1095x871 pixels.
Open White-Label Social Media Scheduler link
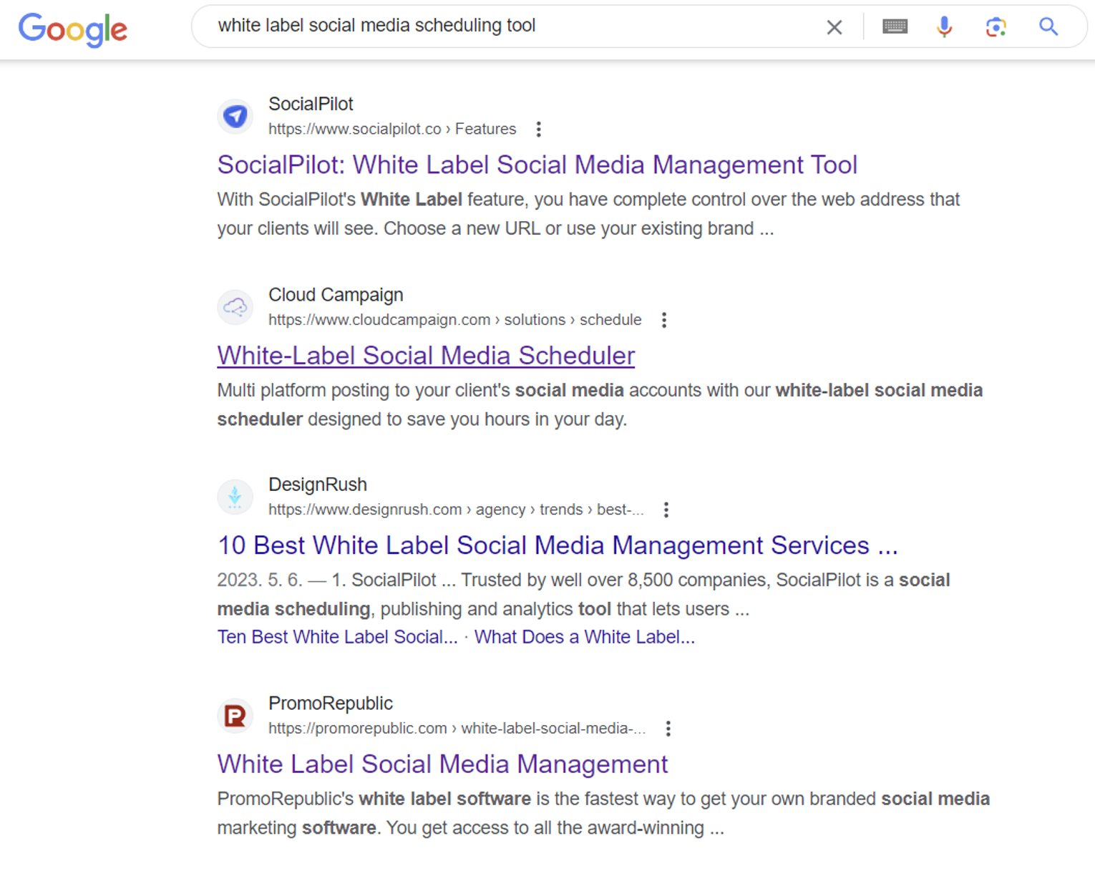(x=427, y=356)
